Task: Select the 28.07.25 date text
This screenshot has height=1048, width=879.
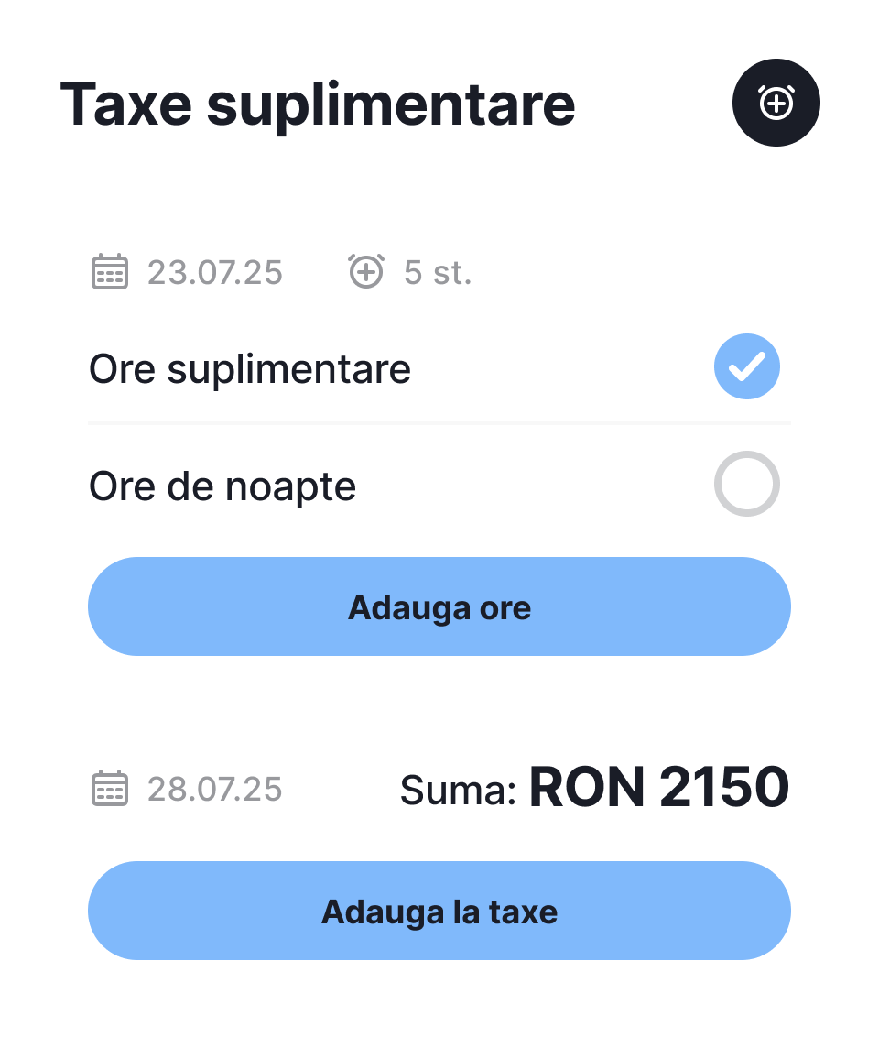Action: coord(215,789)
